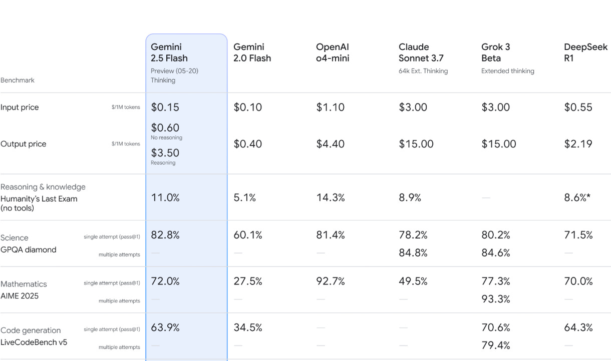Click the 27.5% AIME score
The width and height of the screenshot is (611, 361).
coord(248,281)
